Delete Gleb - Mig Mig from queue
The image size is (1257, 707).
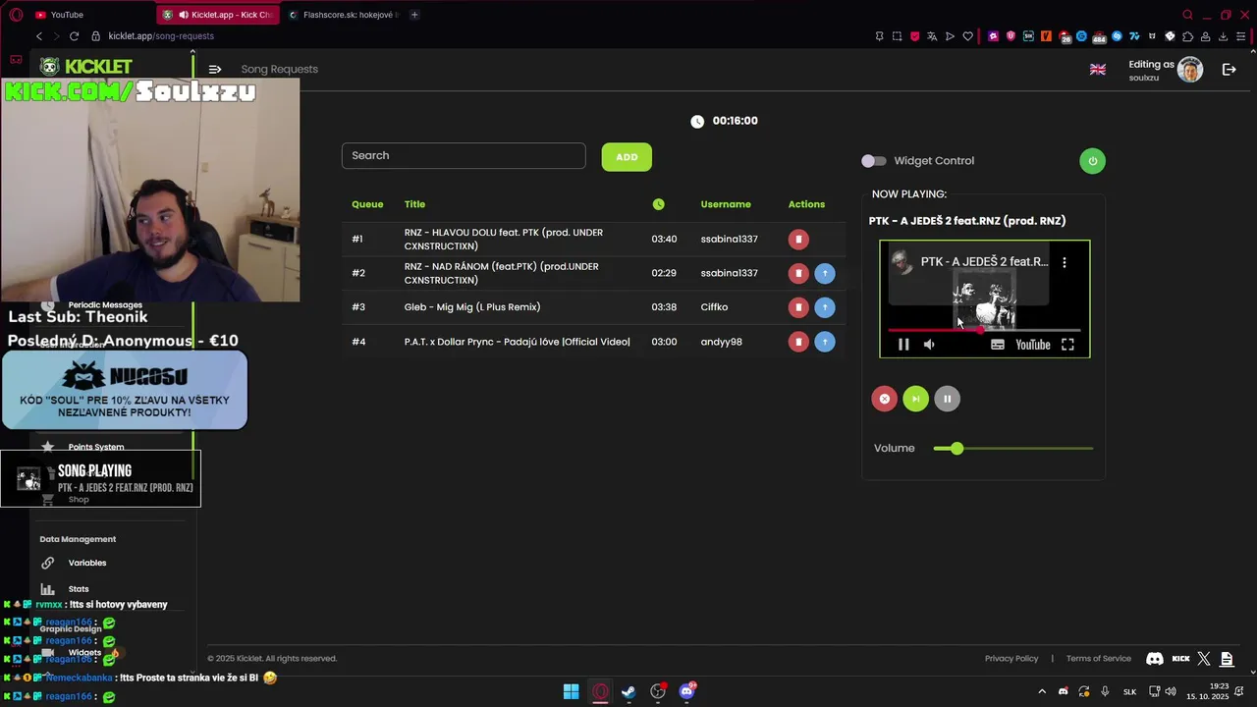[x=798, y=307]
